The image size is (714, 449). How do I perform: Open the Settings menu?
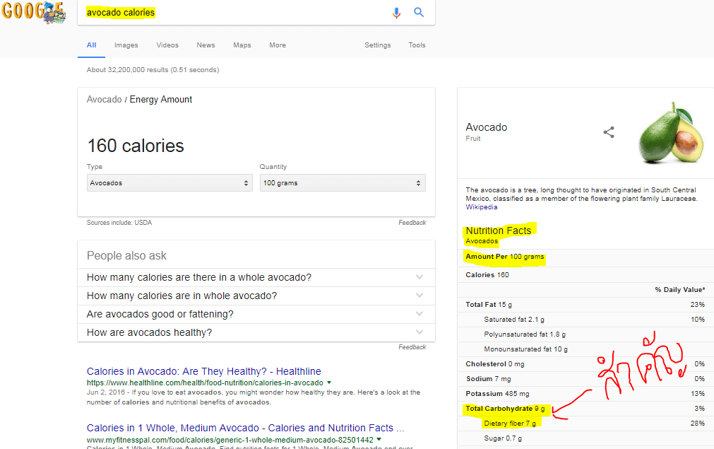pyautogui.click(x=378, y=45)
